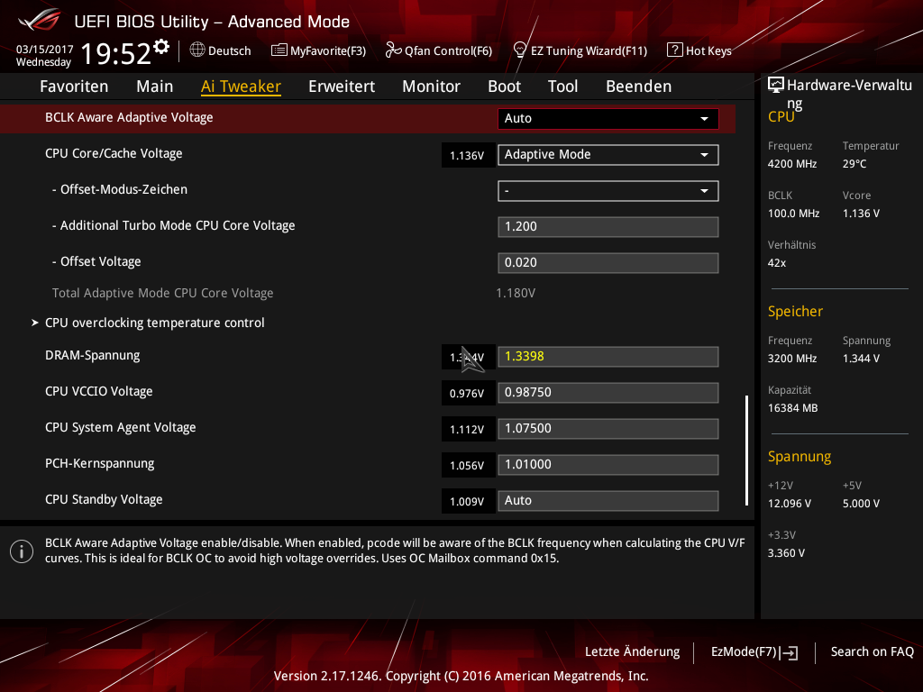The image size is (923, 692).
Task: Change language from Deutsch
Action: point(221,50)
